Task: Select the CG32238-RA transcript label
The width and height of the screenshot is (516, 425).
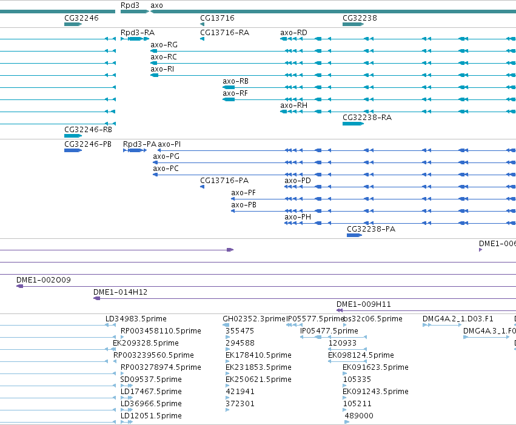Action: pos(367,118)
